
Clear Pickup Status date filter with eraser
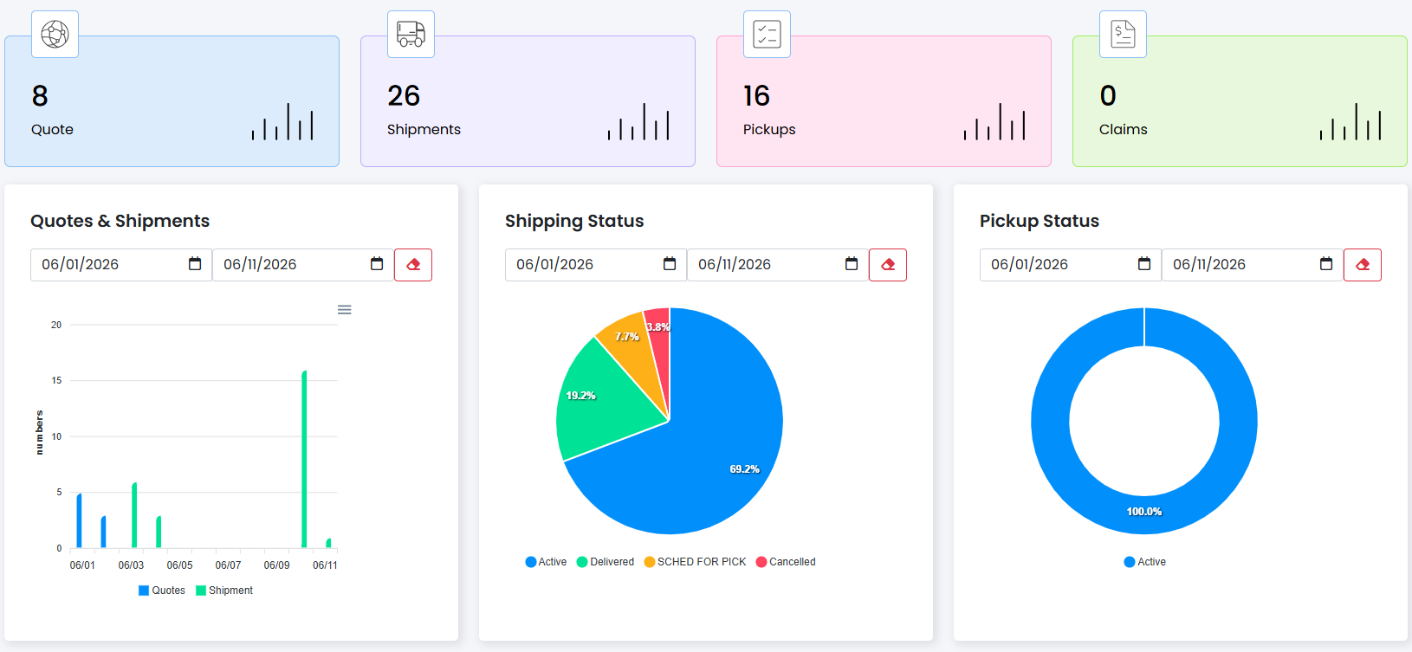click(1363, 265)
